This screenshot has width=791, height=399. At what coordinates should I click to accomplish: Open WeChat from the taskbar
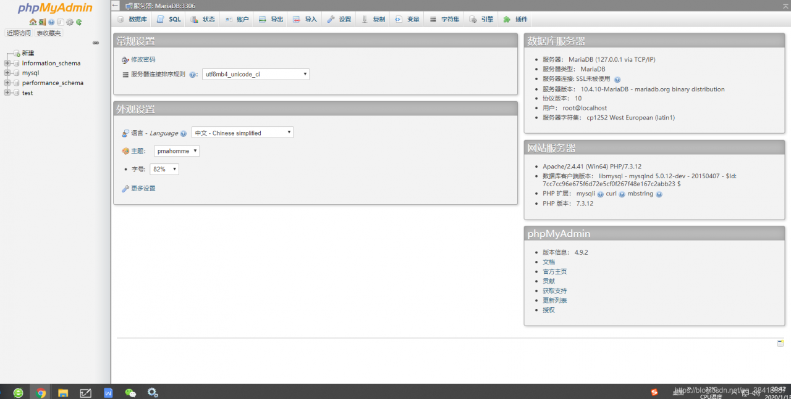(130, 392)
